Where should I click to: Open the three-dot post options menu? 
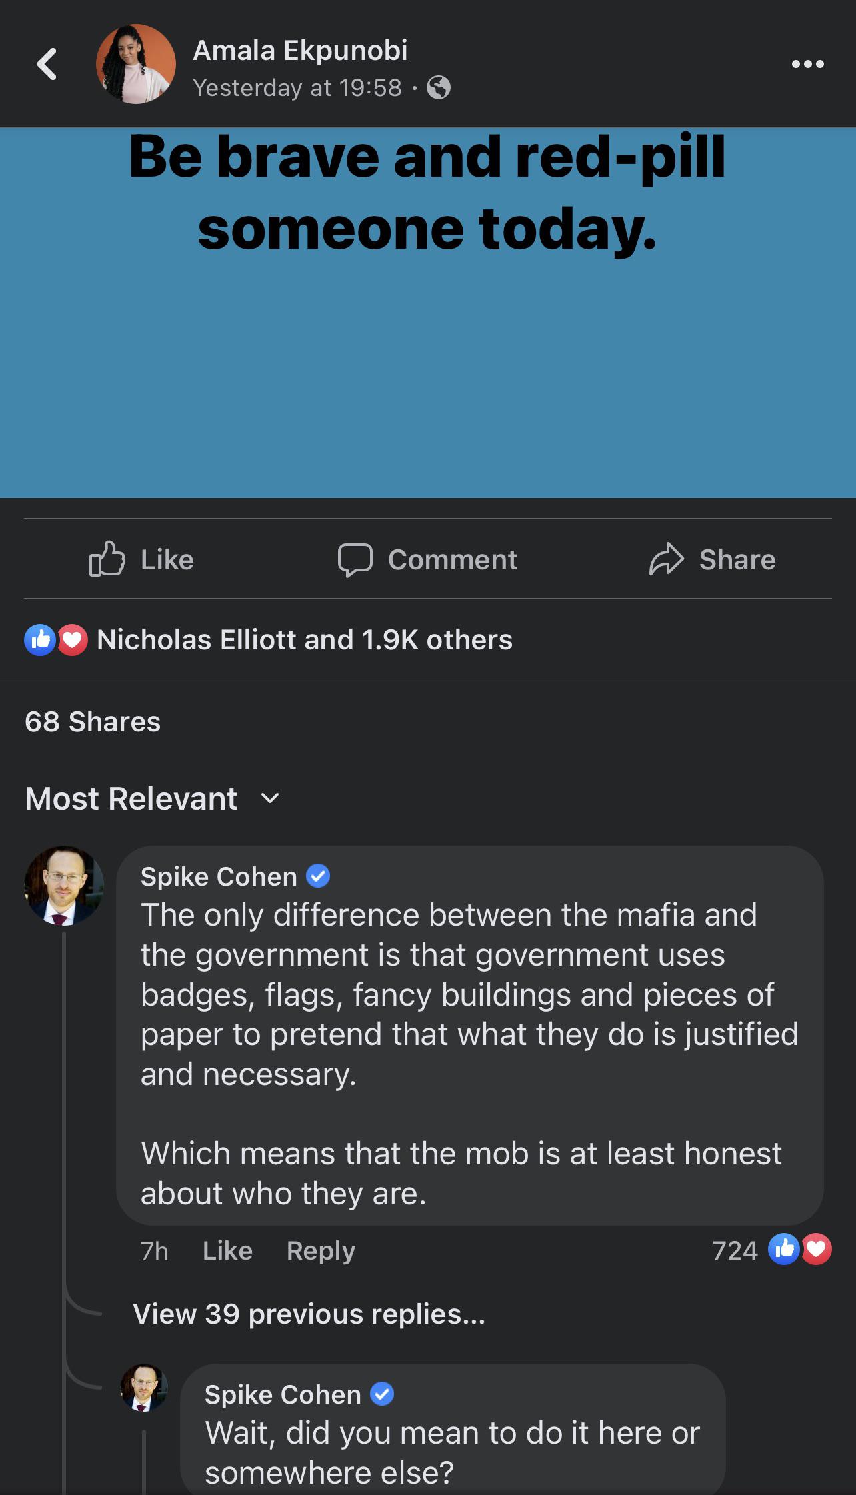click(x=806, y=63)
